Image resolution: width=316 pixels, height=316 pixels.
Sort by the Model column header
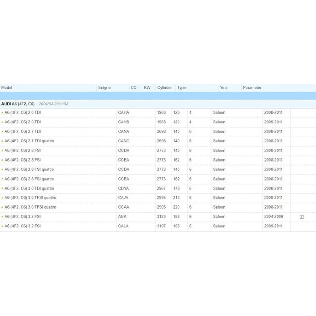tap(7, 88)
